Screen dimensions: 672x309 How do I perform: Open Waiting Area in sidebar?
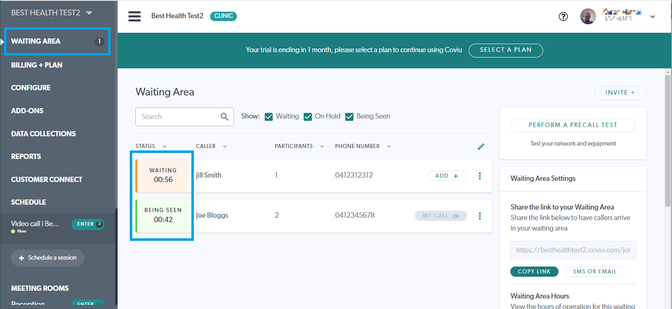57,41
